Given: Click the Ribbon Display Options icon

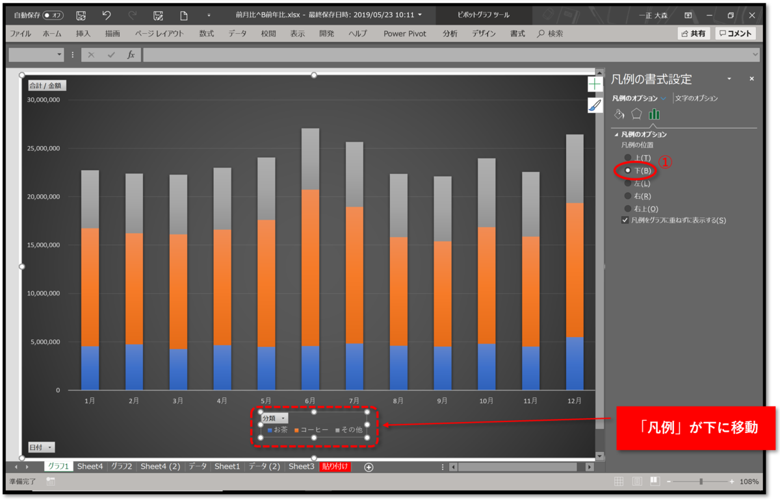Looking at the screenshot, I should [x=688, y=15].
